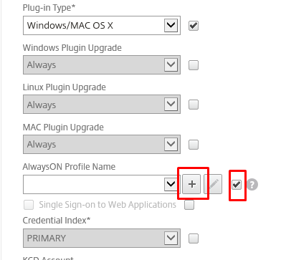281x260 pixels.
Task: Open the AlwaysON Profile Name dropdown arrow
Action: 171,184
